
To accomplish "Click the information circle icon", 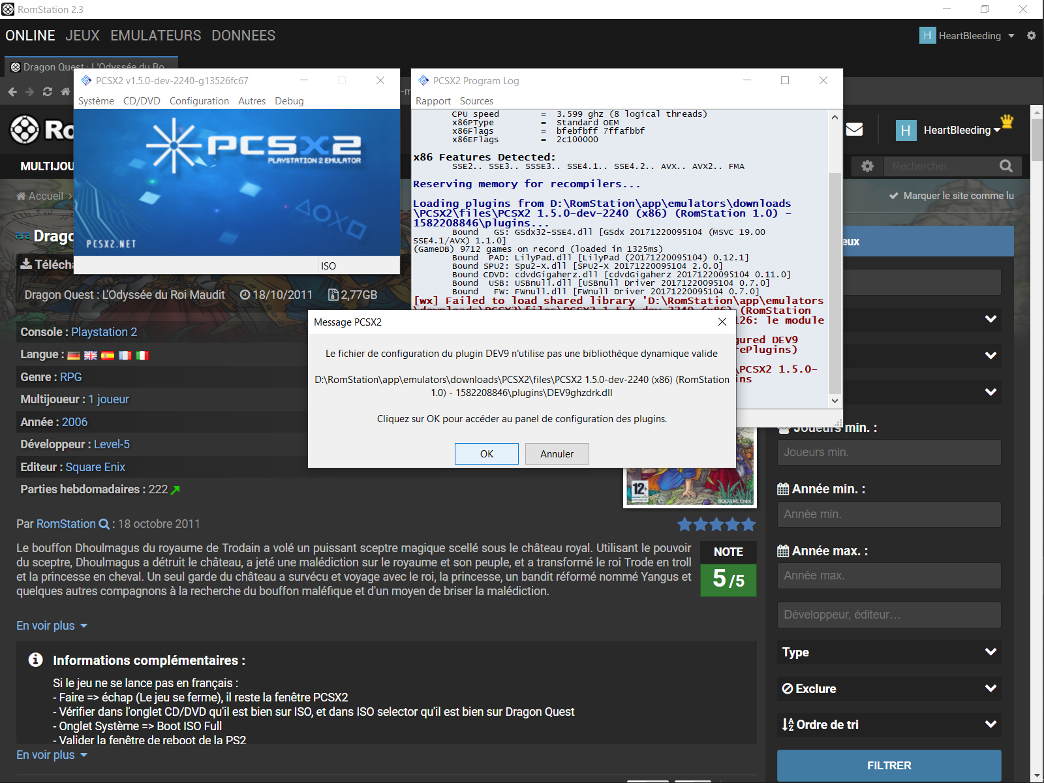I will click(36, 660).
